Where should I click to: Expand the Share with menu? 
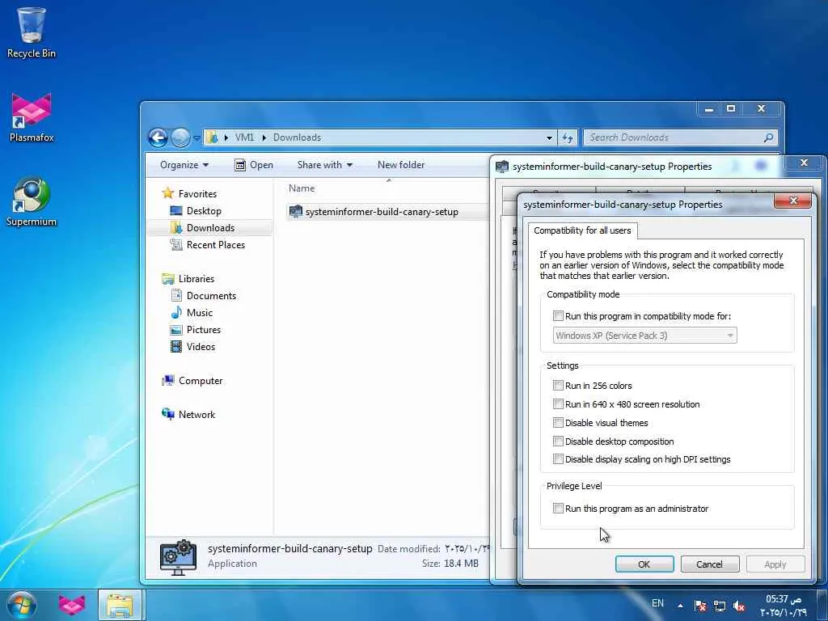[325, 165]
